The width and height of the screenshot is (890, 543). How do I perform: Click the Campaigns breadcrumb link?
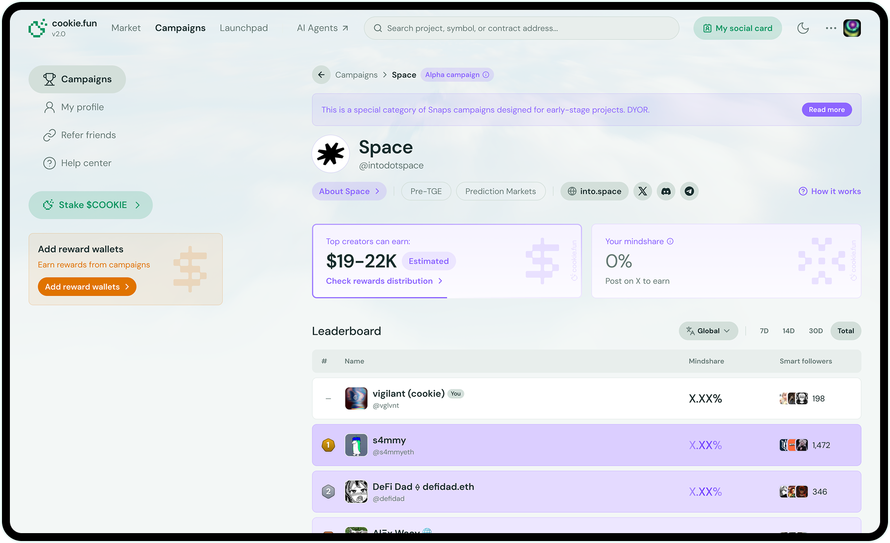pyautogui.click(x=356, y=75)
